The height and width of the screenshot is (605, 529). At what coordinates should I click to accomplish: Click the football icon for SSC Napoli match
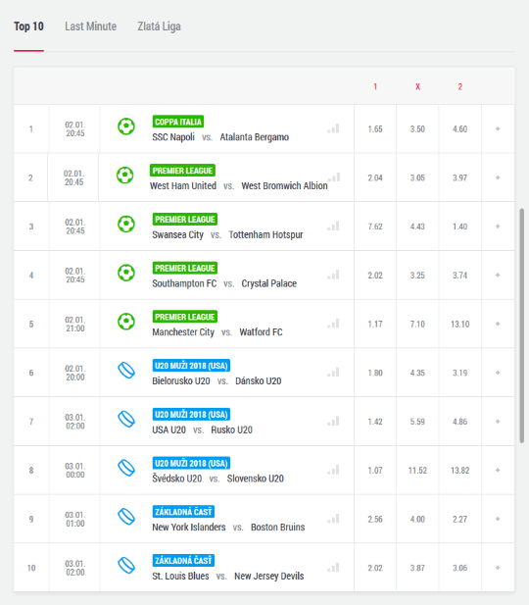[x=126, y=126]
